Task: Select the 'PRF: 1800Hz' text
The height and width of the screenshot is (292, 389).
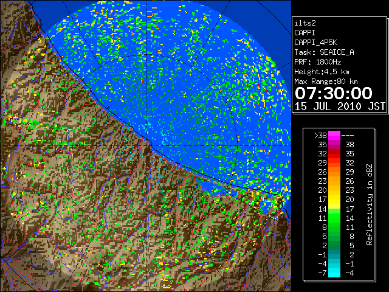Action: (317, 62)
